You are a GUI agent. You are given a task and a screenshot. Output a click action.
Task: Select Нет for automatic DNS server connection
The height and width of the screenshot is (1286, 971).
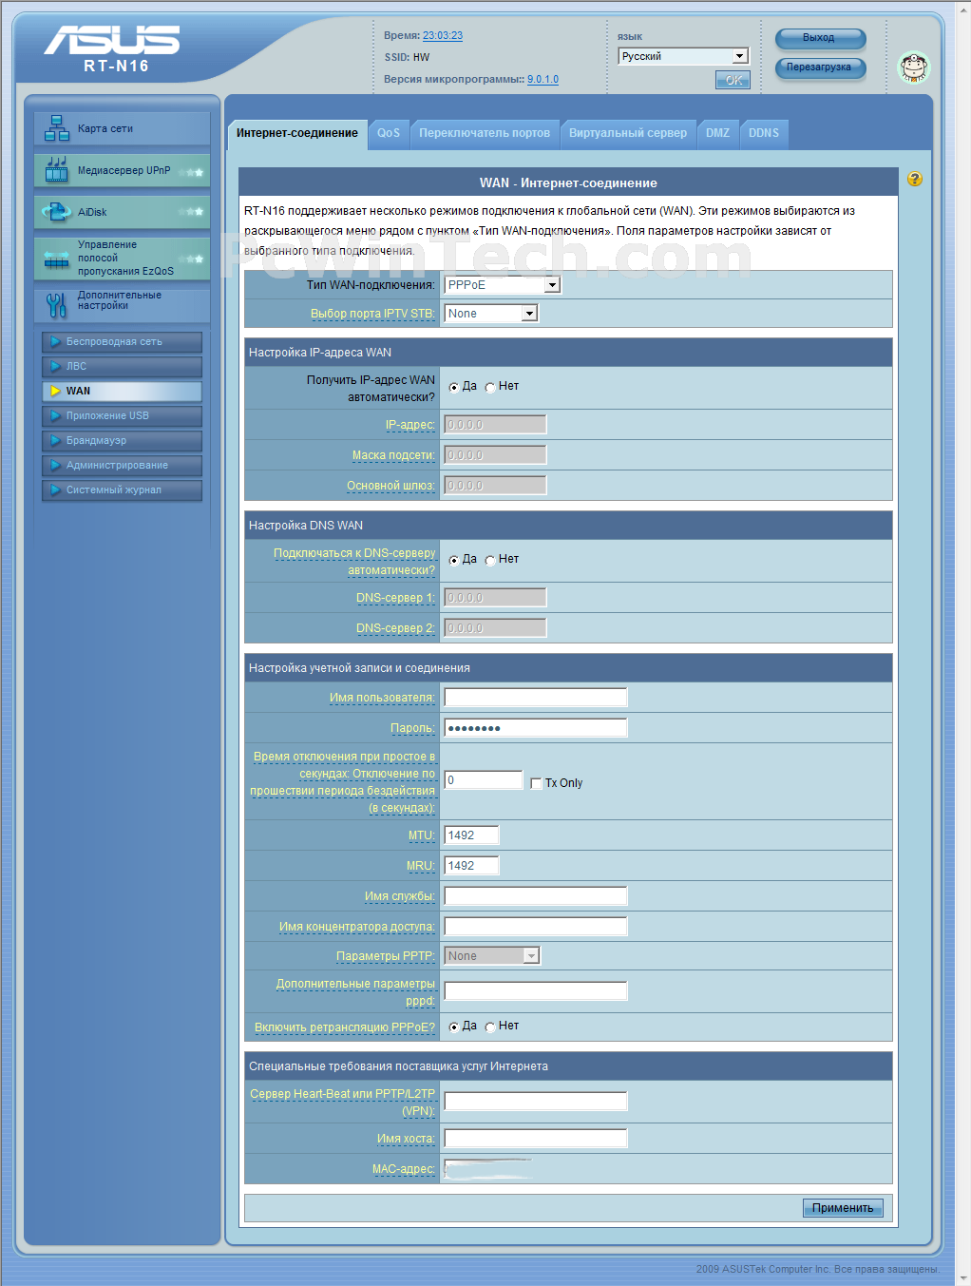(x=490, y=560)
